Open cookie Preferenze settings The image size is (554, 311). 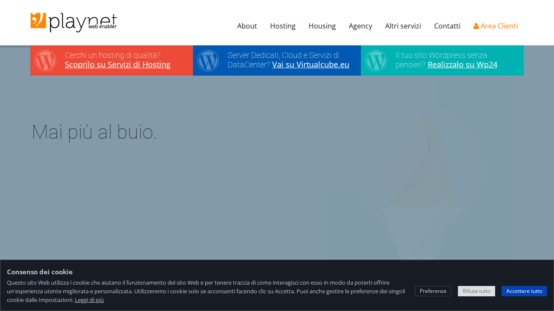coord(433,291)
